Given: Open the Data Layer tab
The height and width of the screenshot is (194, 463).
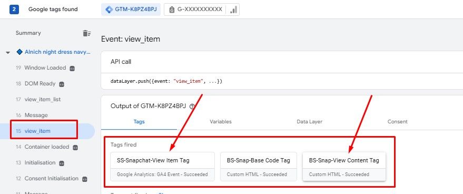Looking at the screenshot, I should pos(309,122).
